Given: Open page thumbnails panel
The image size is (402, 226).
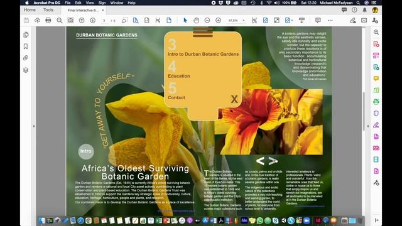Looking at the screenshot, I should [26, 35].
